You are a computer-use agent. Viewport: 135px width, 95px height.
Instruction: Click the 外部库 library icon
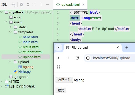[7, 82]
